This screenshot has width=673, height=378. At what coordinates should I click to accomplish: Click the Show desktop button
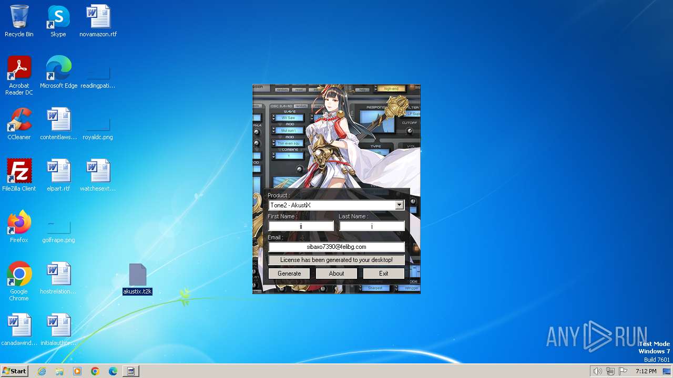[667, 371]
